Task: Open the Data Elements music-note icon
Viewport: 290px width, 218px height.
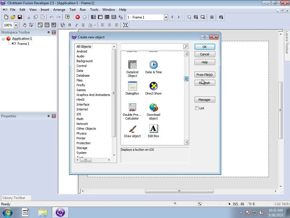Action: [121, 17]
